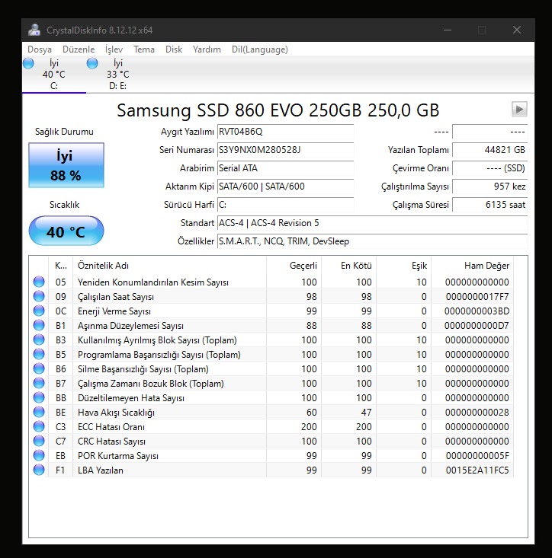Select Düzeltilemeyen Hata Sayısı row
The width and height of the screenshot is (552, 558).
pyautogui.click(x=271, y=398)
